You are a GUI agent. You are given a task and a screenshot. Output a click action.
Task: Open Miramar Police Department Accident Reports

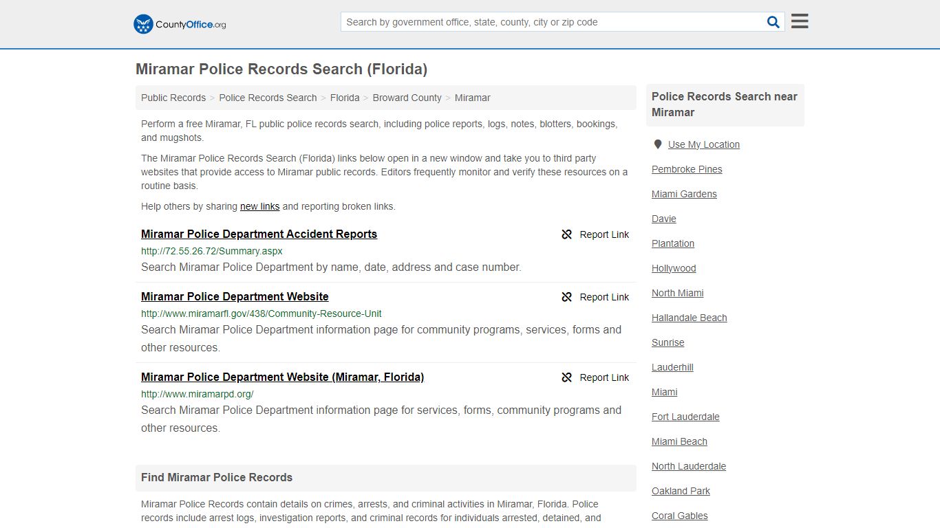coord(259,234)
